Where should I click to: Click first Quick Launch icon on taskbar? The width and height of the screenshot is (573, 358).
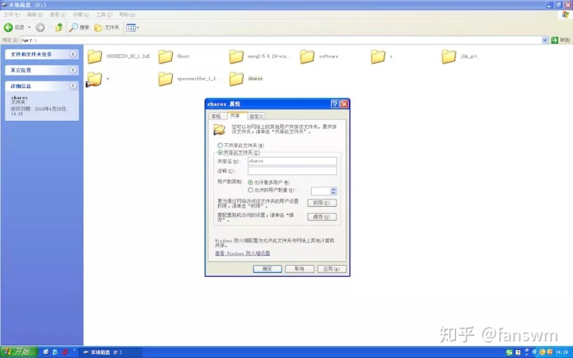(46, 352)
